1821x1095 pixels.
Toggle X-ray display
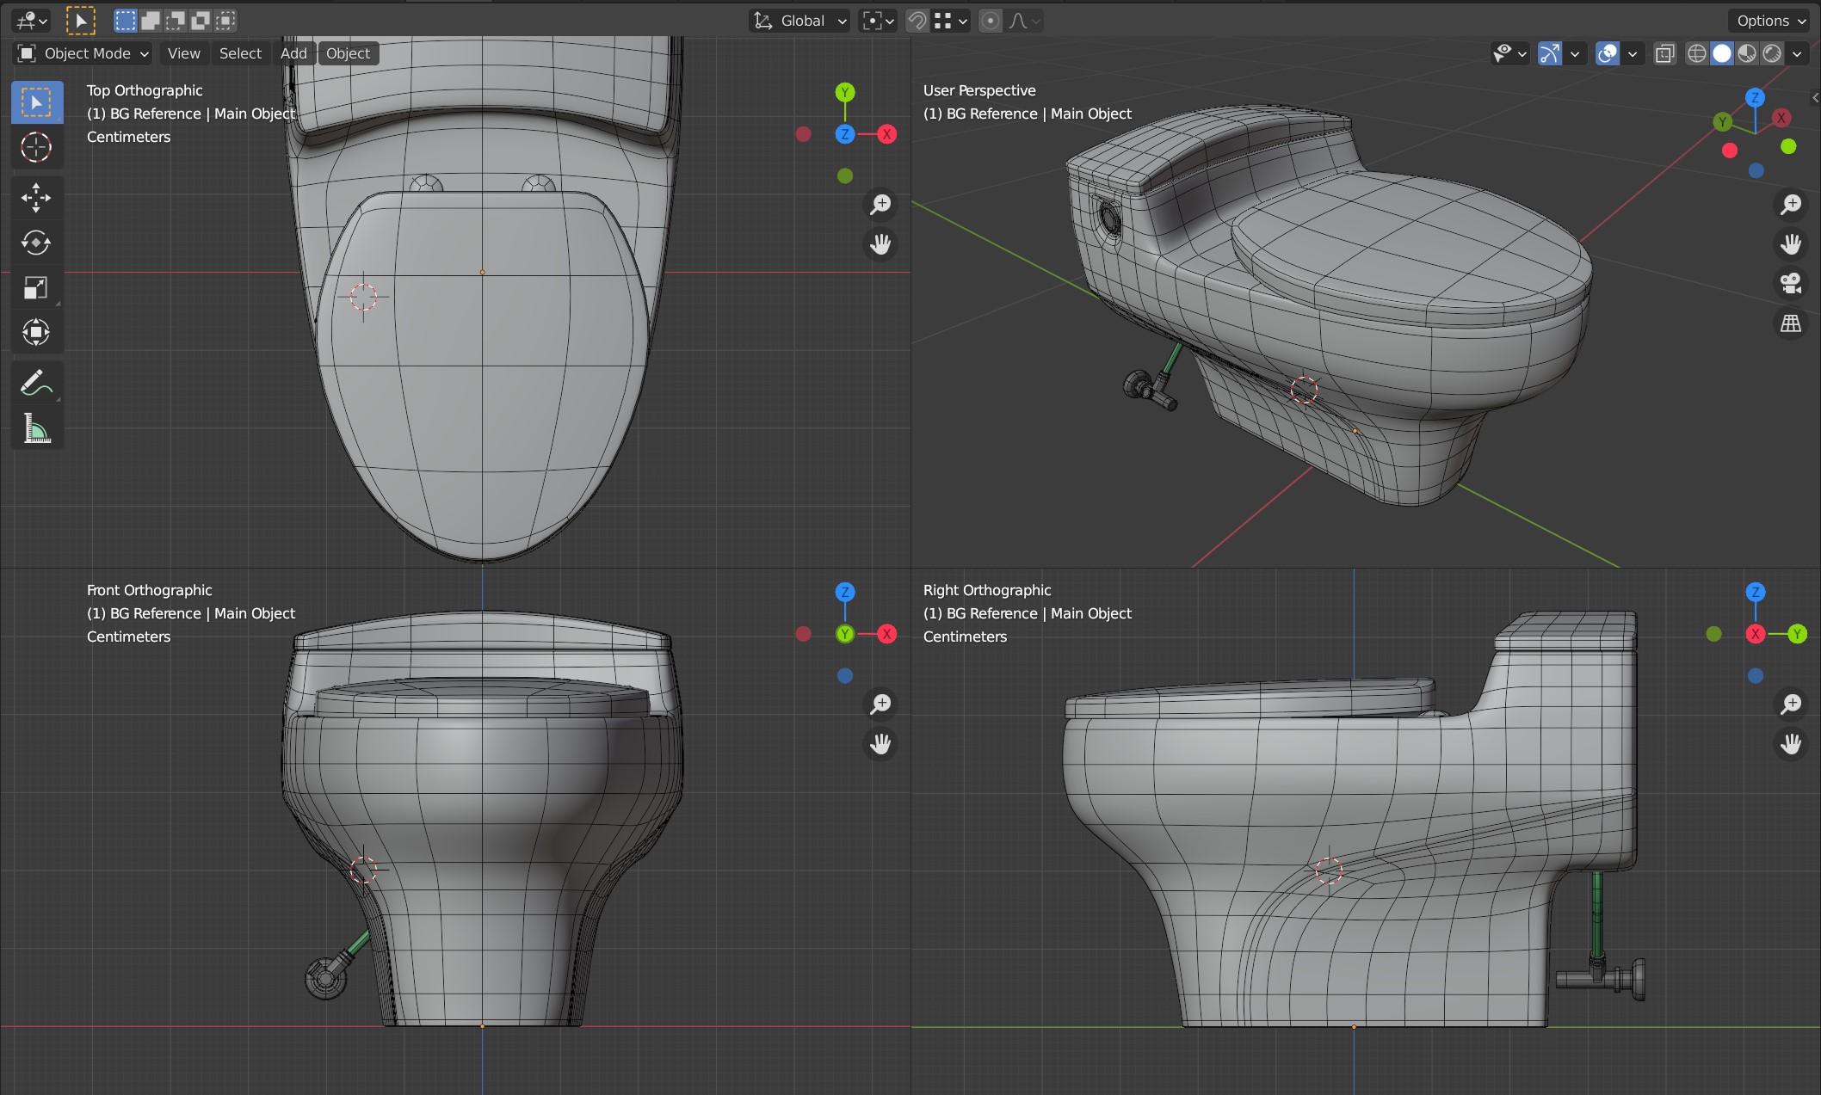click(x=1665, y=53)
